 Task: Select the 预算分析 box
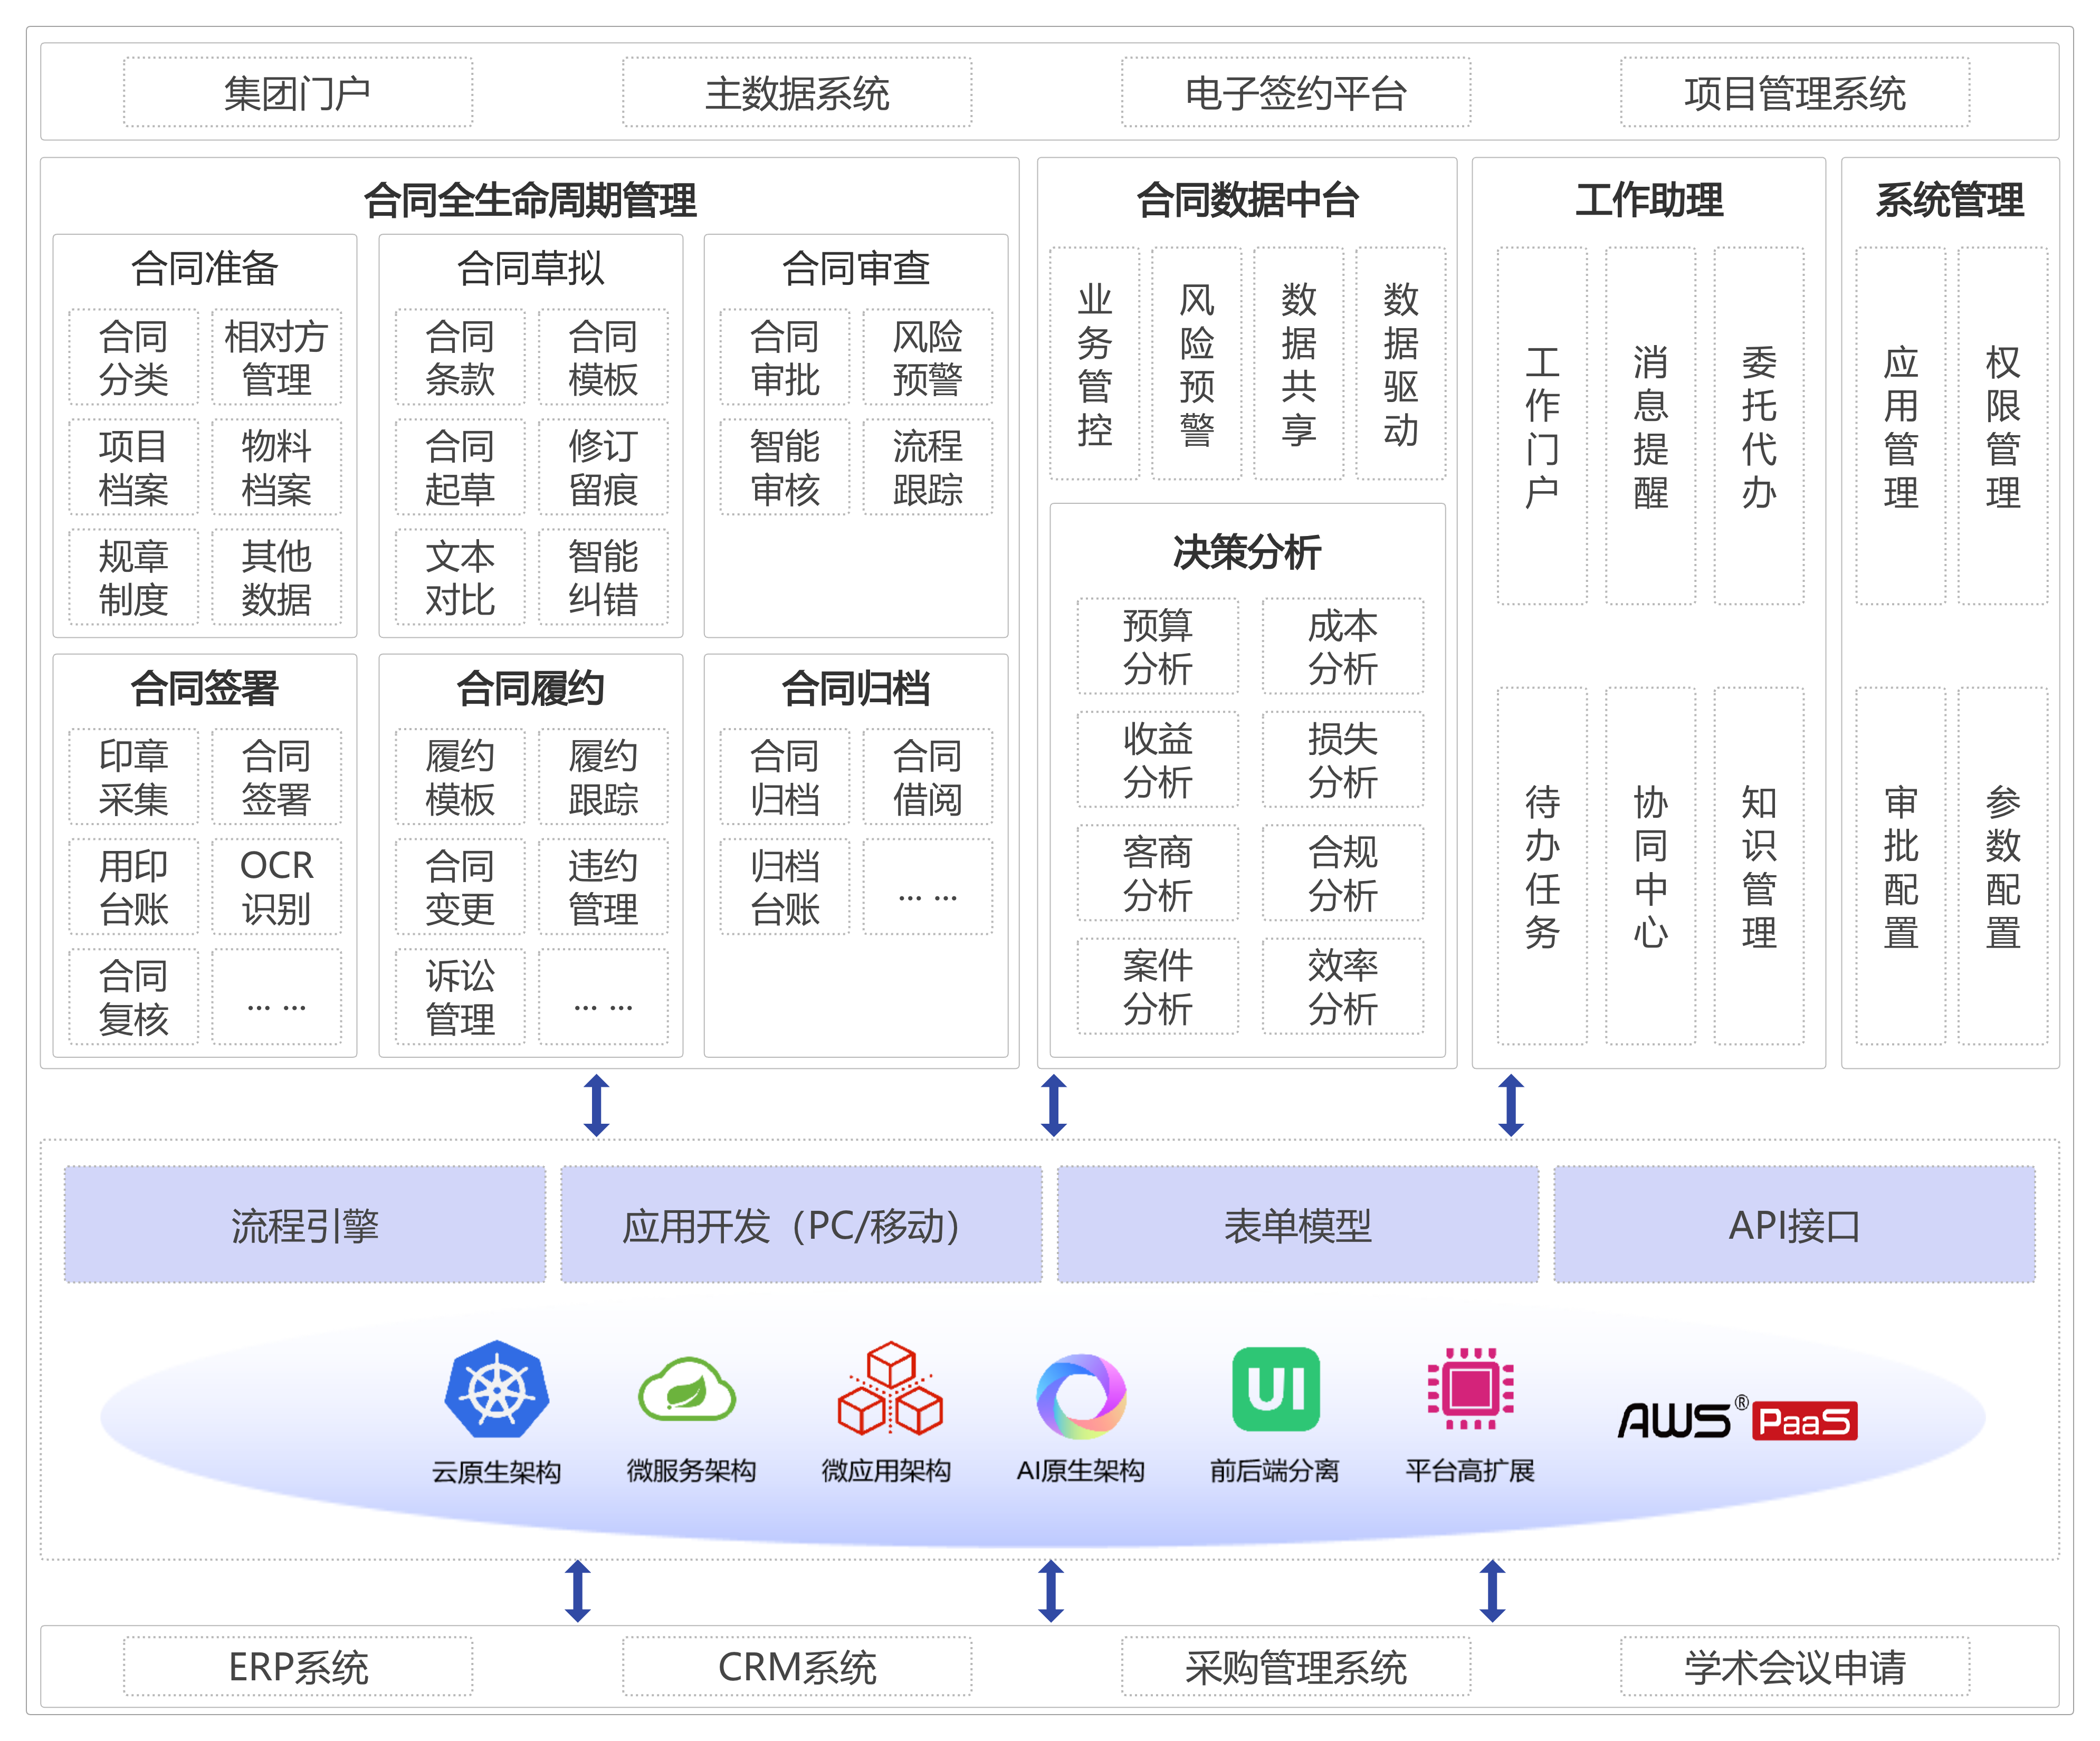pos(1157,646)
